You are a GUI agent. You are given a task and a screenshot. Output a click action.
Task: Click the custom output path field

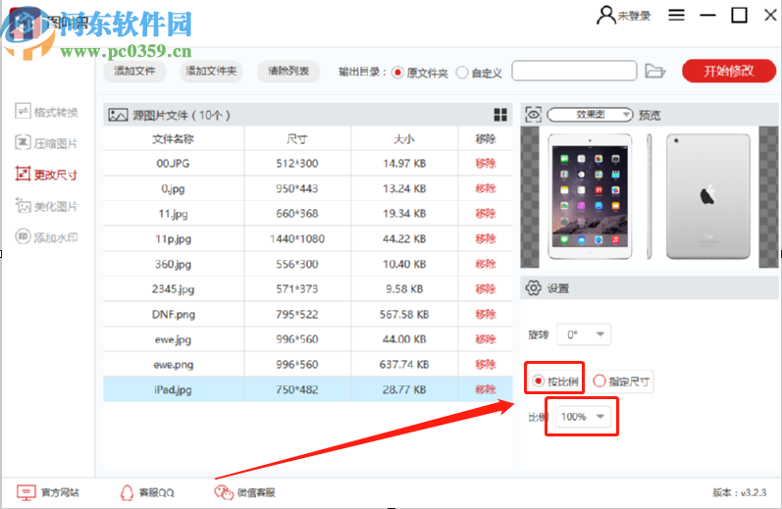click(x=574, y=71)
